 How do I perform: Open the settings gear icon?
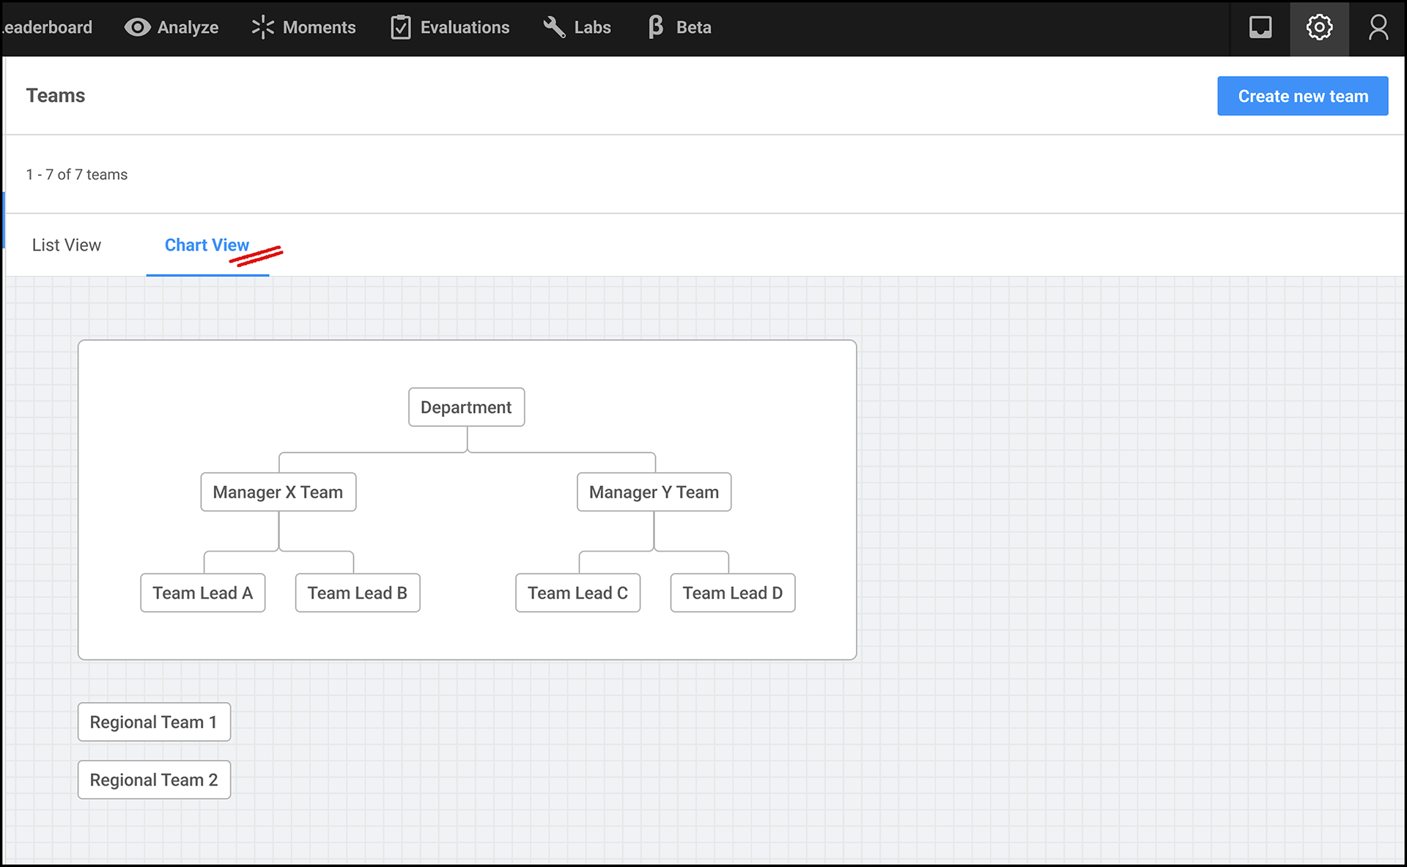pos(1319,27)
